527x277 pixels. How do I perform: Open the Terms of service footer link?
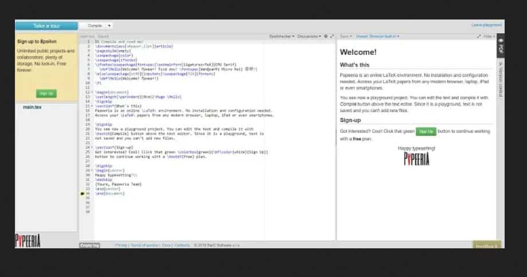point(144,245)
